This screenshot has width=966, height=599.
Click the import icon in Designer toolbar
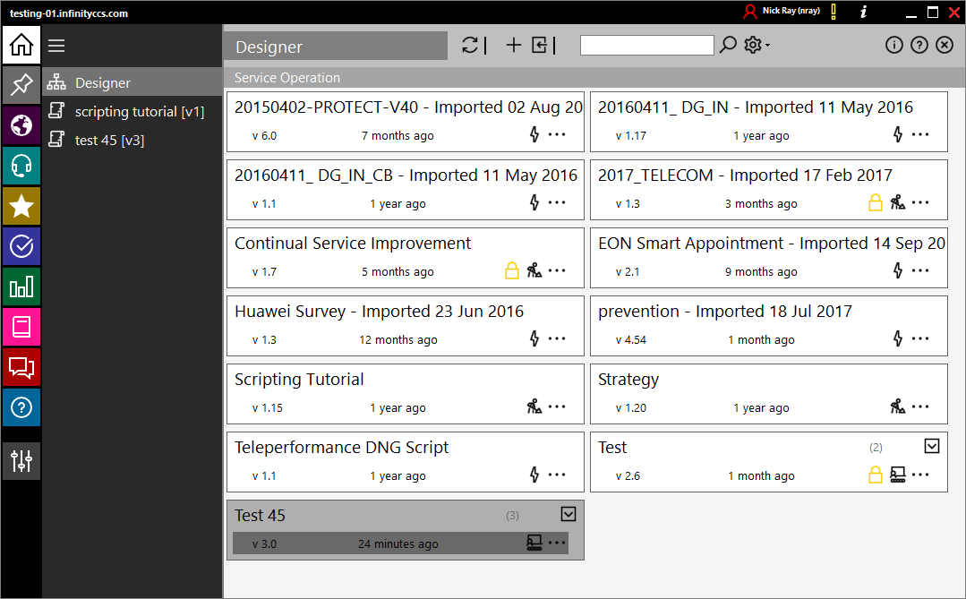pos(539,45)
